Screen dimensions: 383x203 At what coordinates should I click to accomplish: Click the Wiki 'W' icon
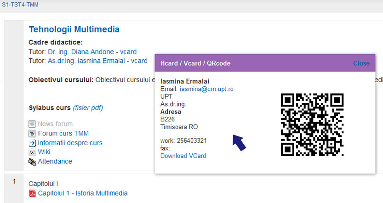pos(32,152)
